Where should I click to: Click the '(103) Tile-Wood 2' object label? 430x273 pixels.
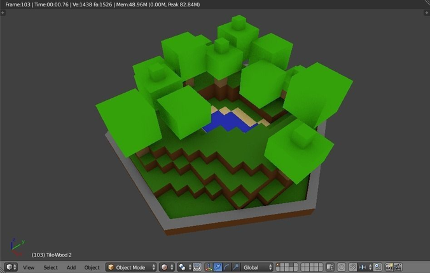(x=52, y=255)
